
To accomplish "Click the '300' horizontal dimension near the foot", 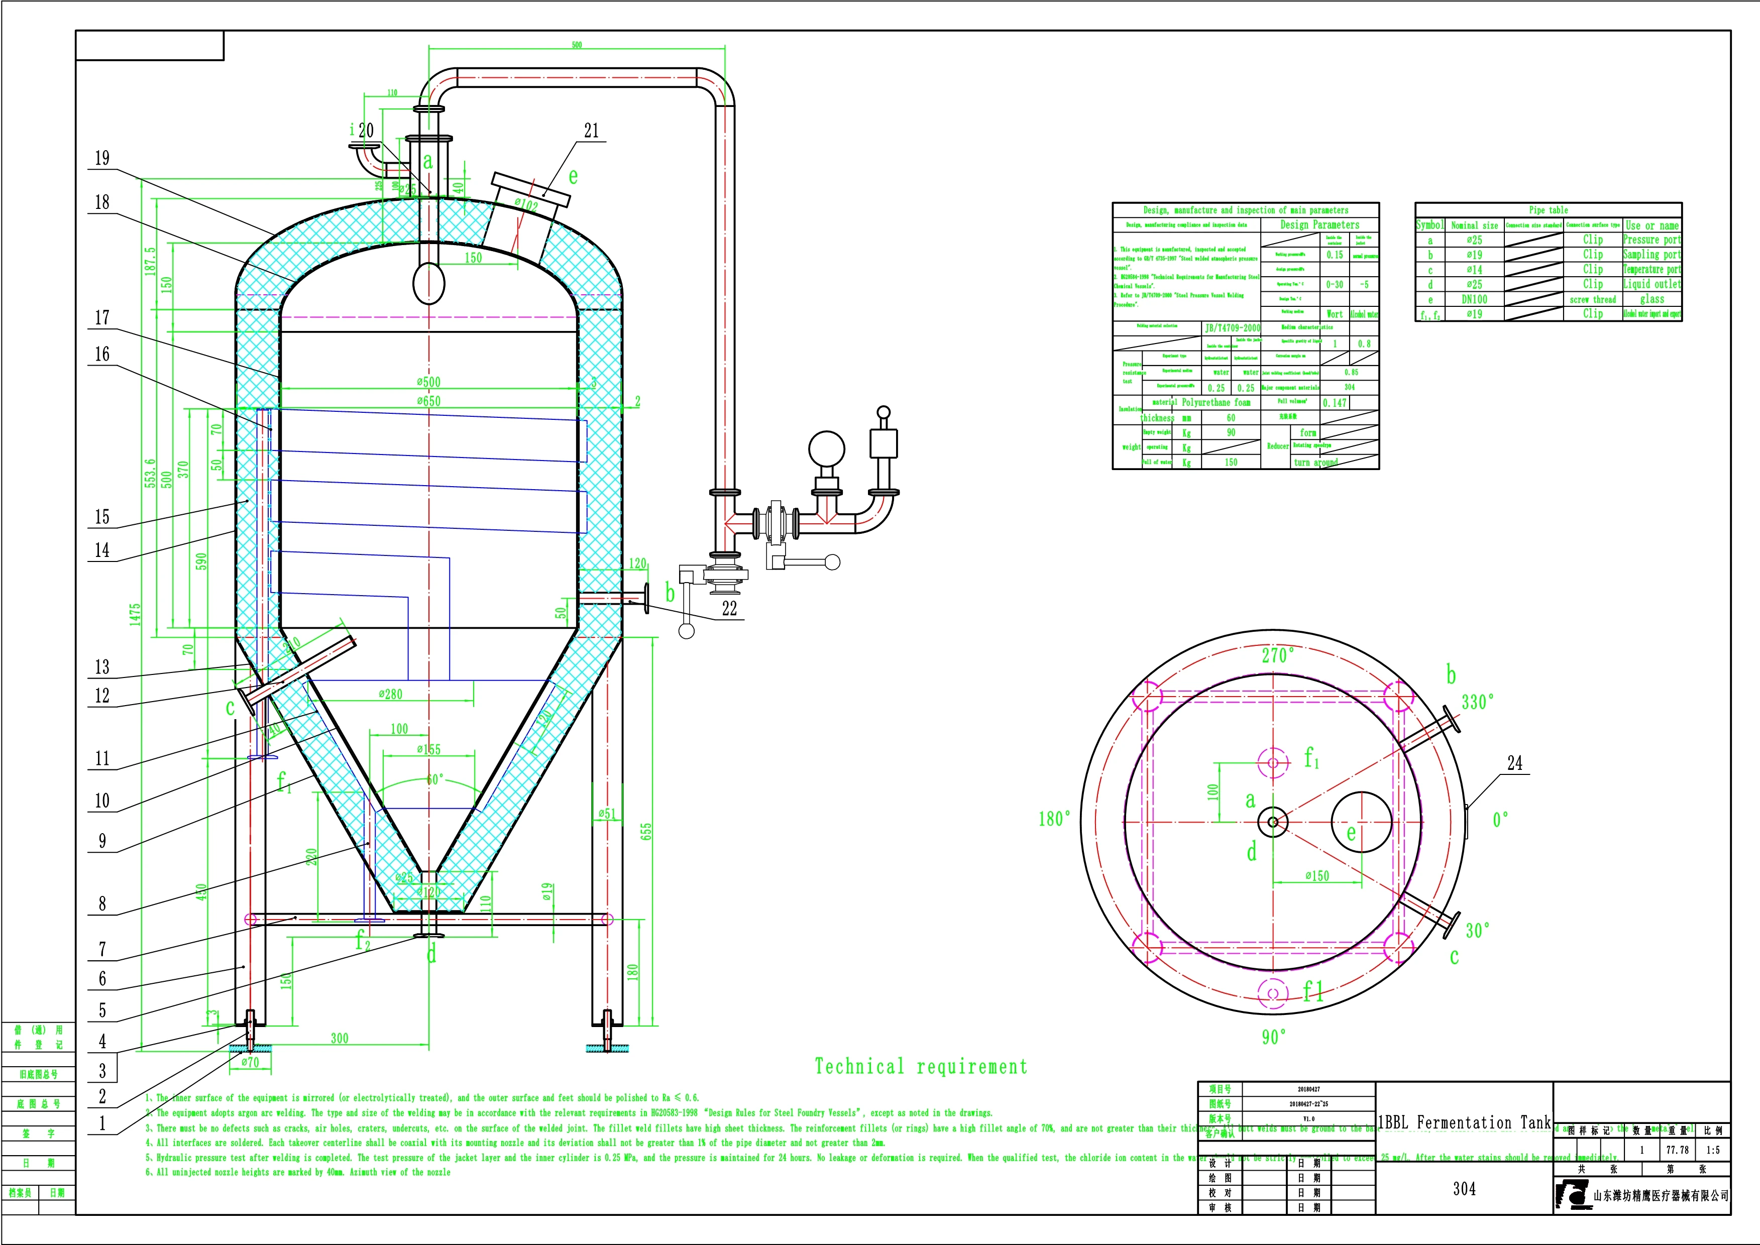I will (x=340, y=1038).
